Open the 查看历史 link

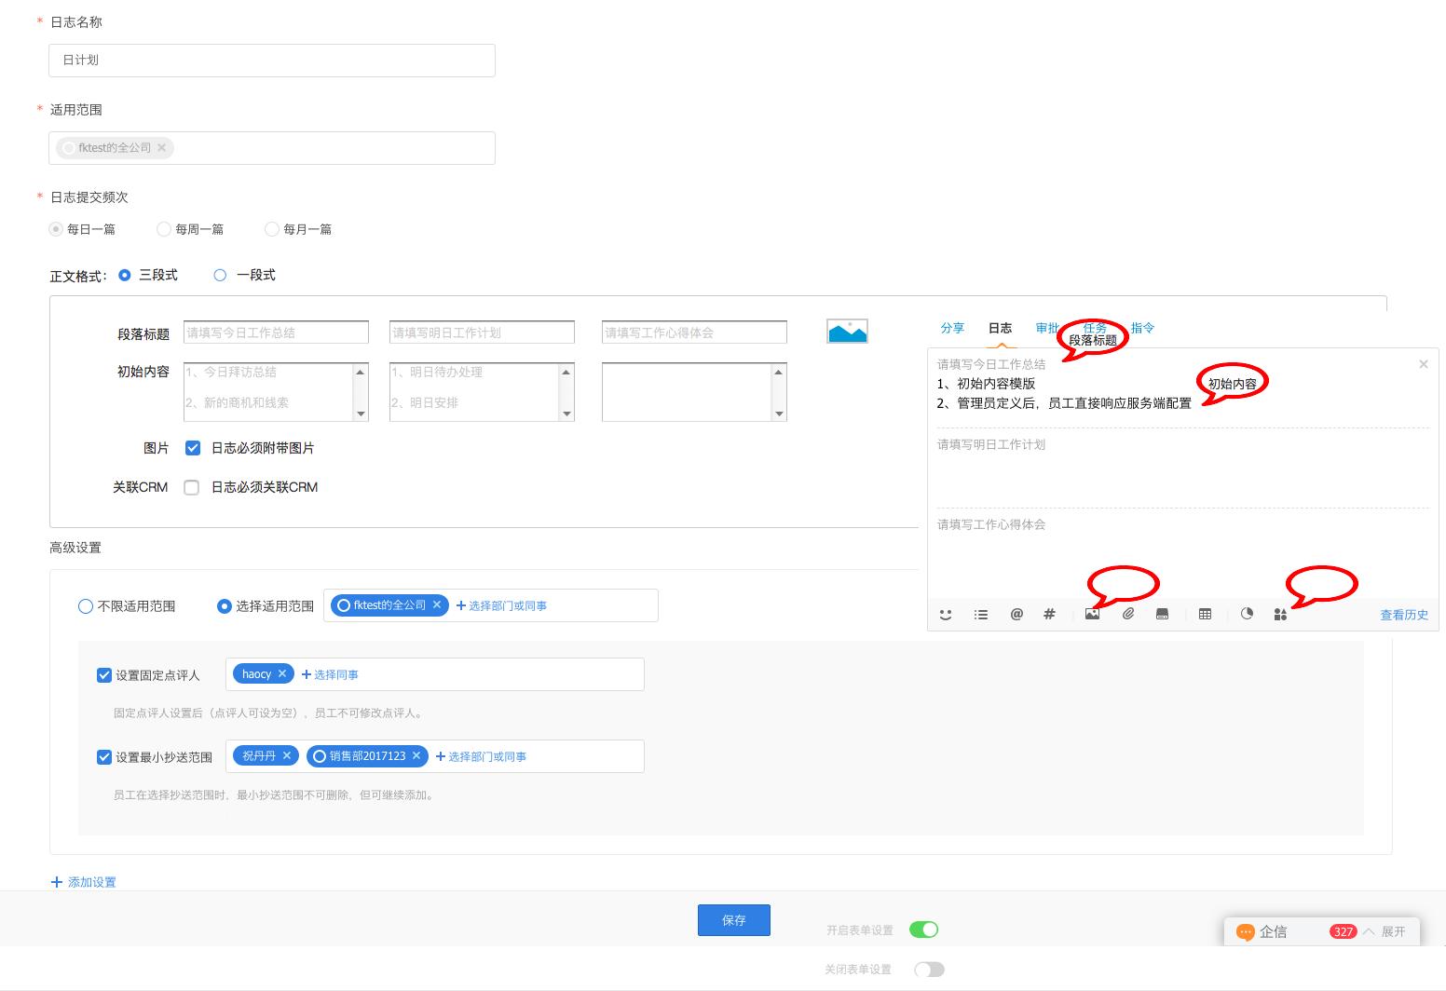tap(1404, 615)
